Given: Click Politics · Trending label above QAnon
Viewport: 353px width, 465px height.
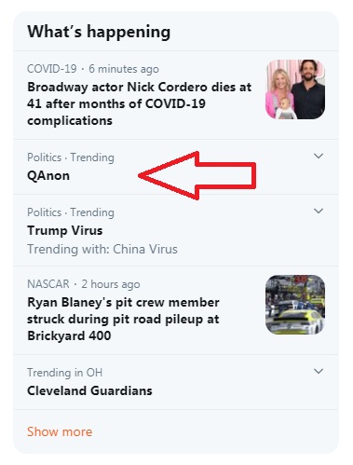Looking at the screenshot, I should 71,157.
